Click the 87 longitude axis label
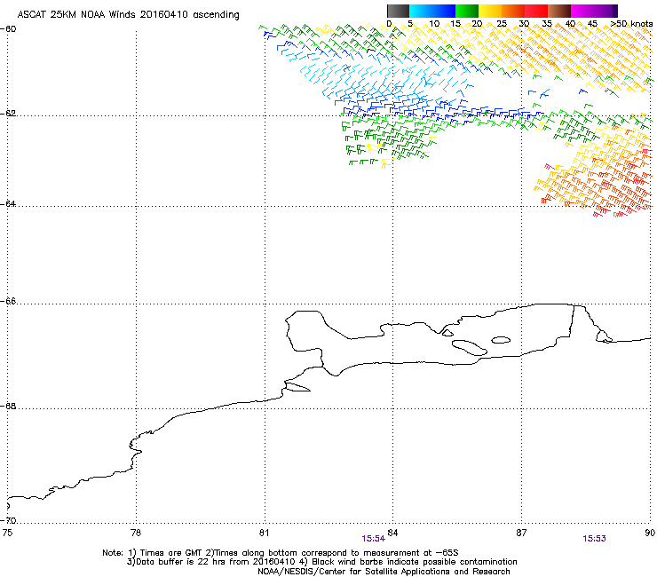 [521, 533]
